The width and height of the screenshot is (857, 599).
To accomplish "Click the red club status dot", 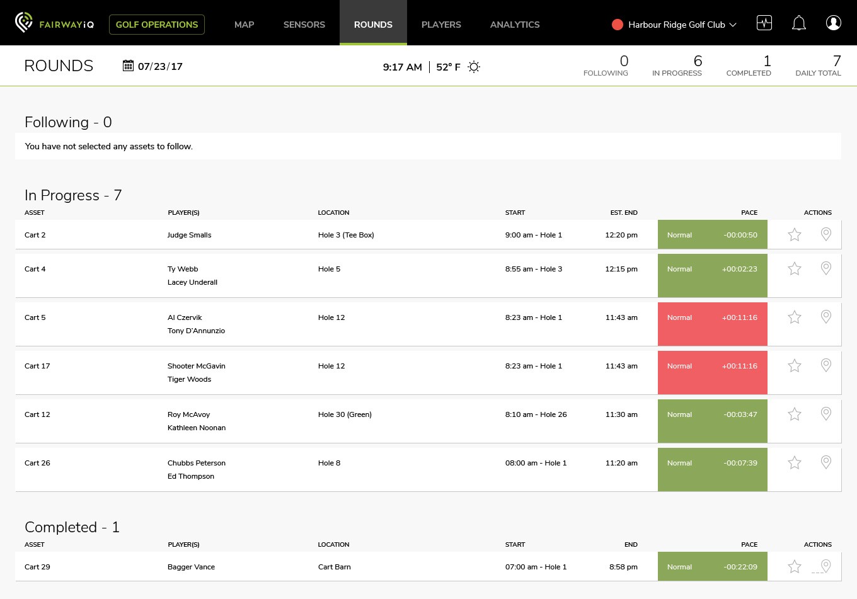I will click(x=618, y=25).
